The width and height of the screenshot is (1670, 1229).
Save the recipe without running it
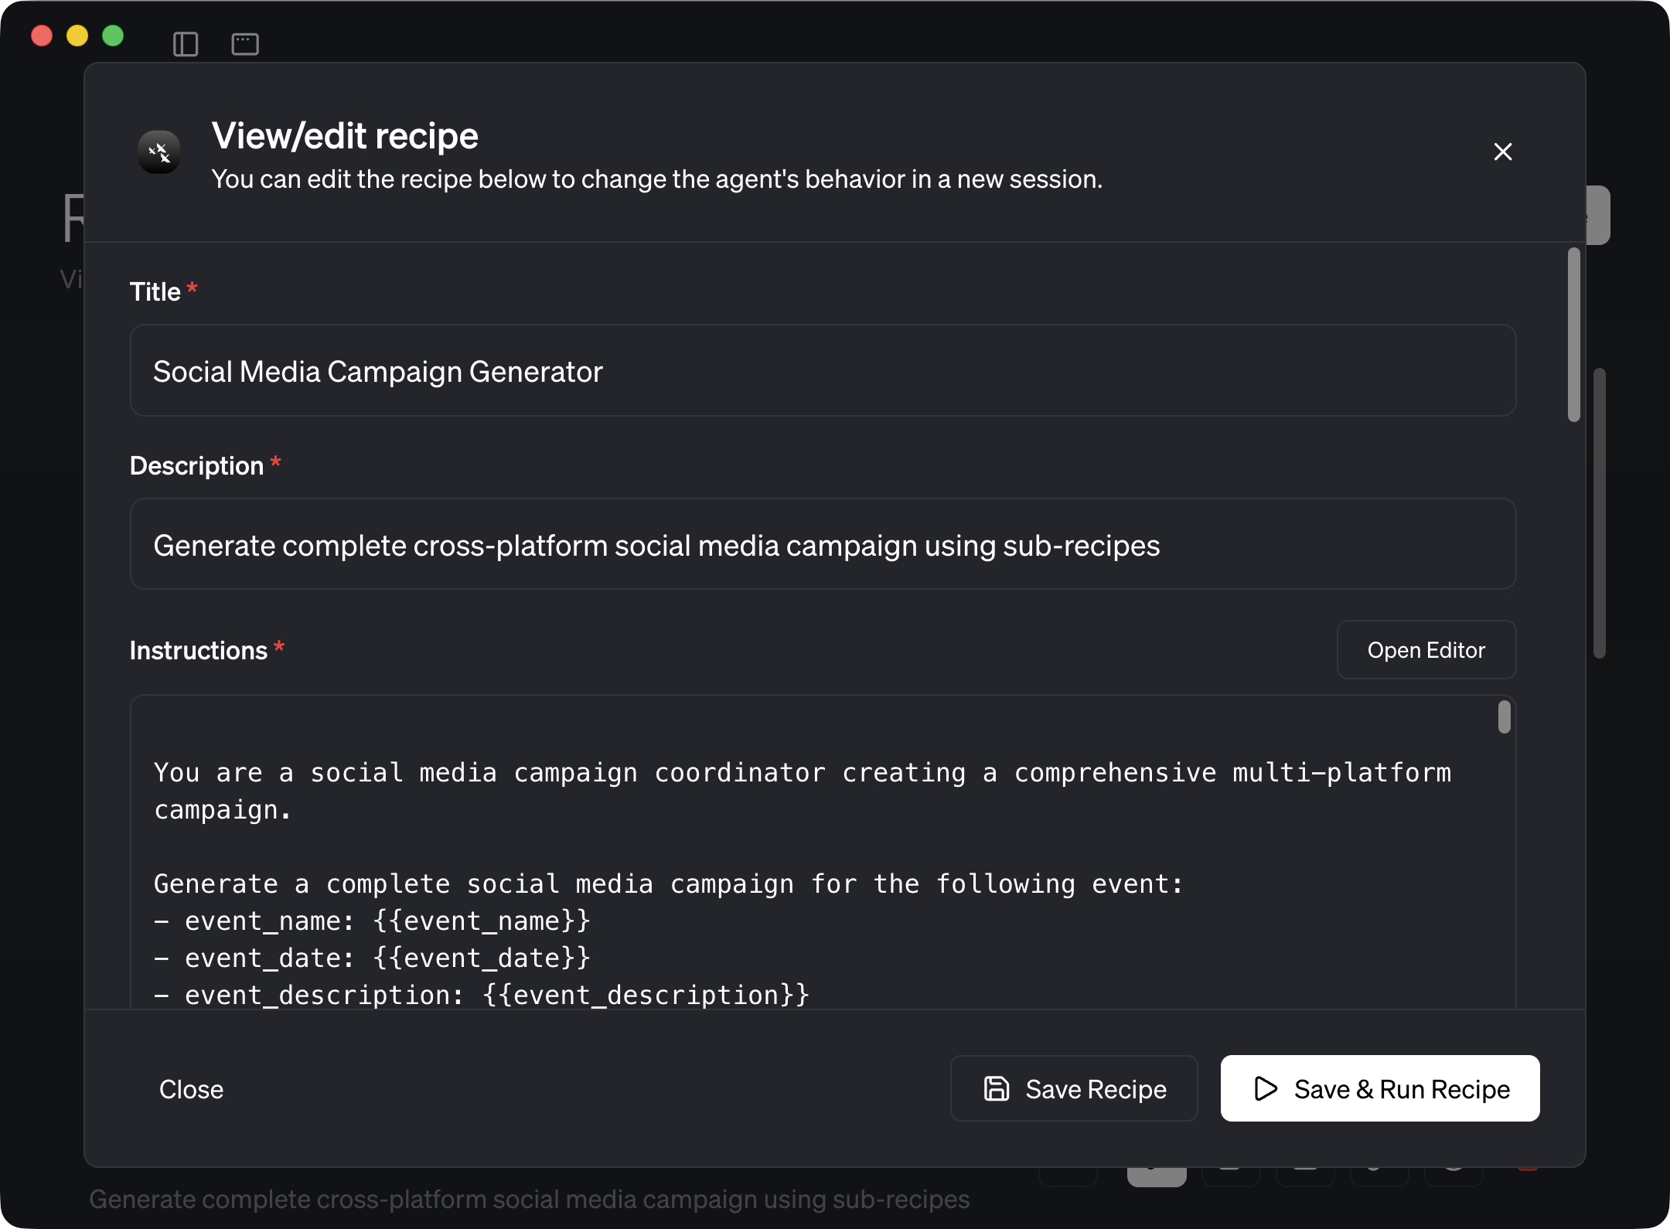pyautogui.click(x=1073, y=1088)
